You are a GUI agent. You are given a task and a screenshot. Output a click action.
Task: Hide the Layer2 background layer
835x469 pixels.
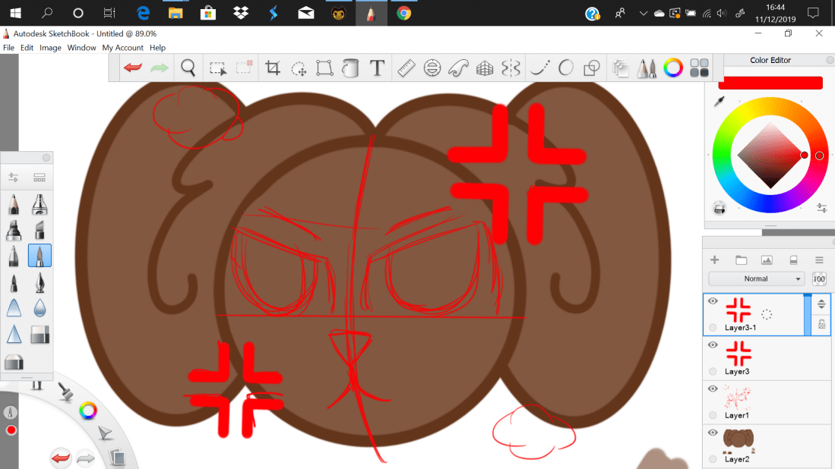pos(713,433)
